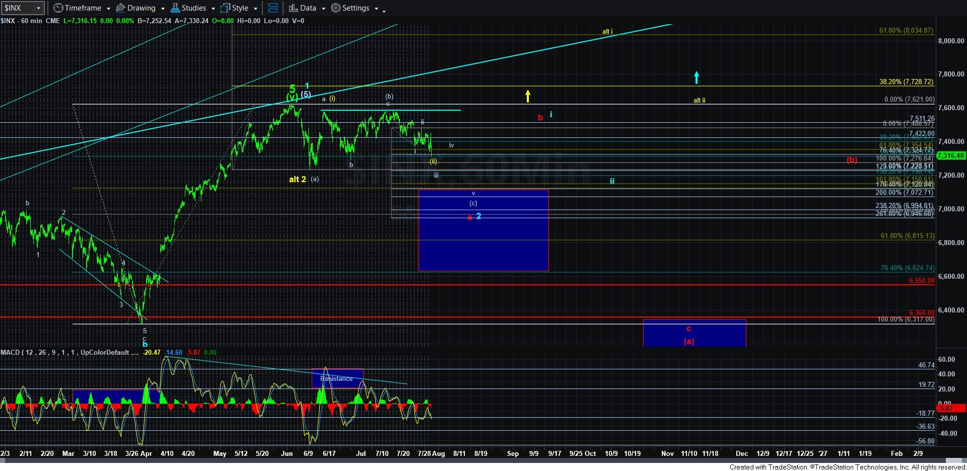967x471 pixels.
Task: Click the 'V=0' volume readout
Action: click(x=298, y=21)
